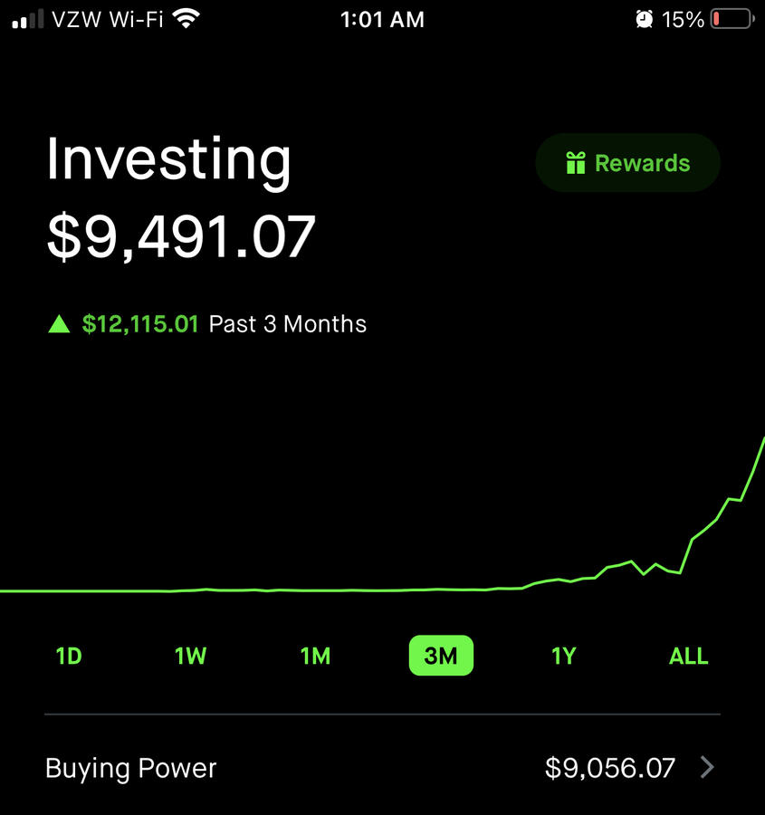Select the 1D chart range
The width and height of the screenshot is (765, 815).
pyautogui.click(x=69, y=656)
